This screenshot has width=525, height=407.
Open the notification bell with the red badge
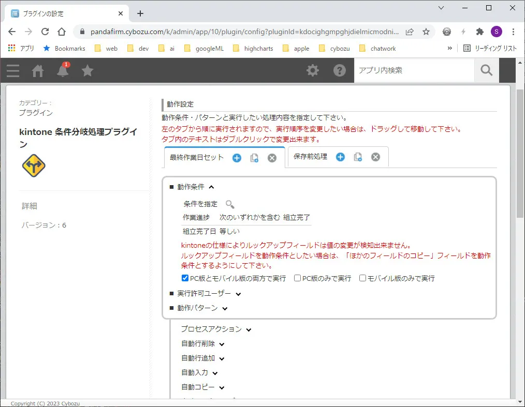coord(62,70)
